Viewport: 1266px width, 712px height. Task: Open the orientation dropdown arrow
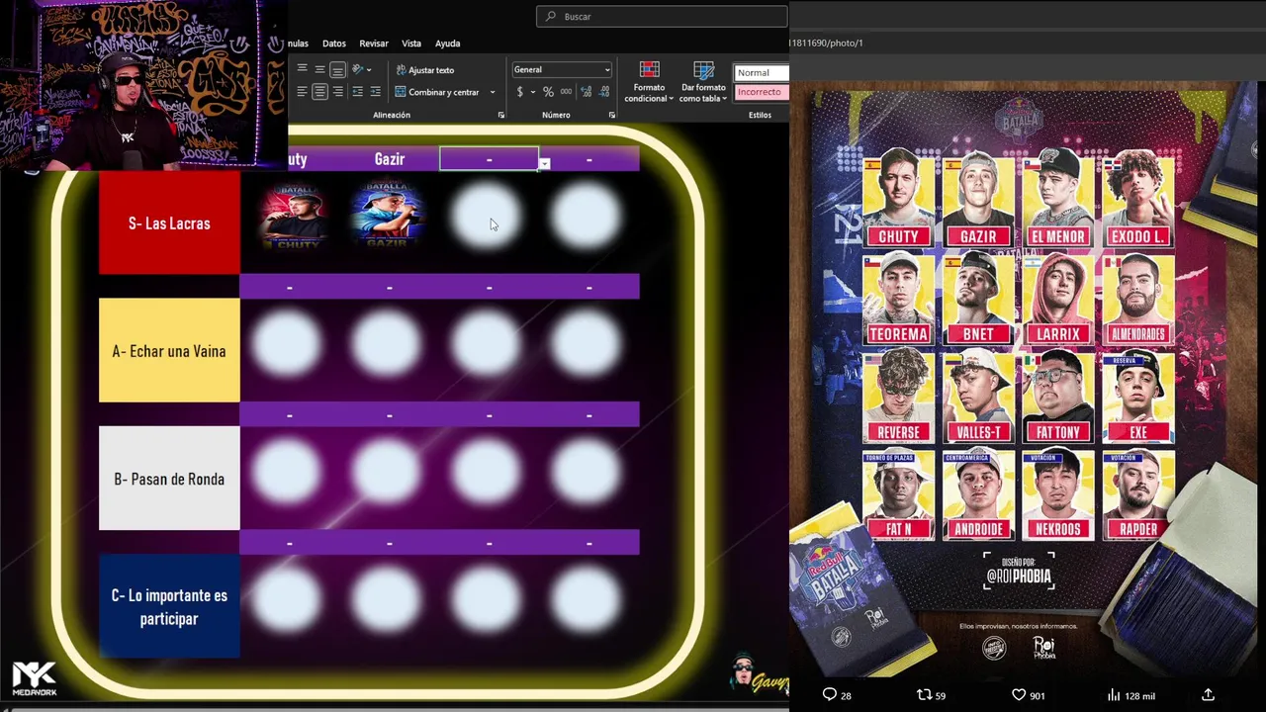coord(369,69)
